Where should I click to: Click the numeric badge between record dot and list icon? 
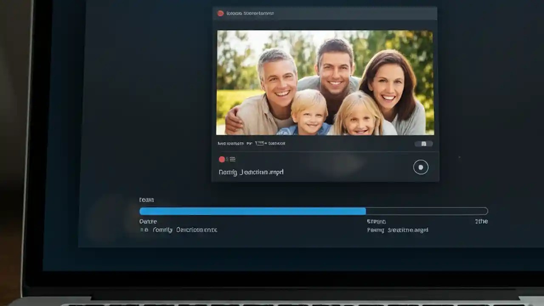[227, 159]
